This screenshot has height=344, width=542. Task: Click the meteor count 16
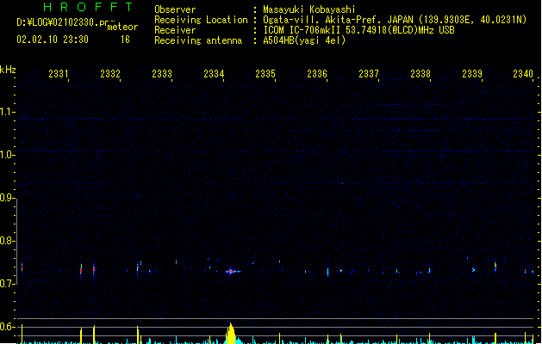125,40
